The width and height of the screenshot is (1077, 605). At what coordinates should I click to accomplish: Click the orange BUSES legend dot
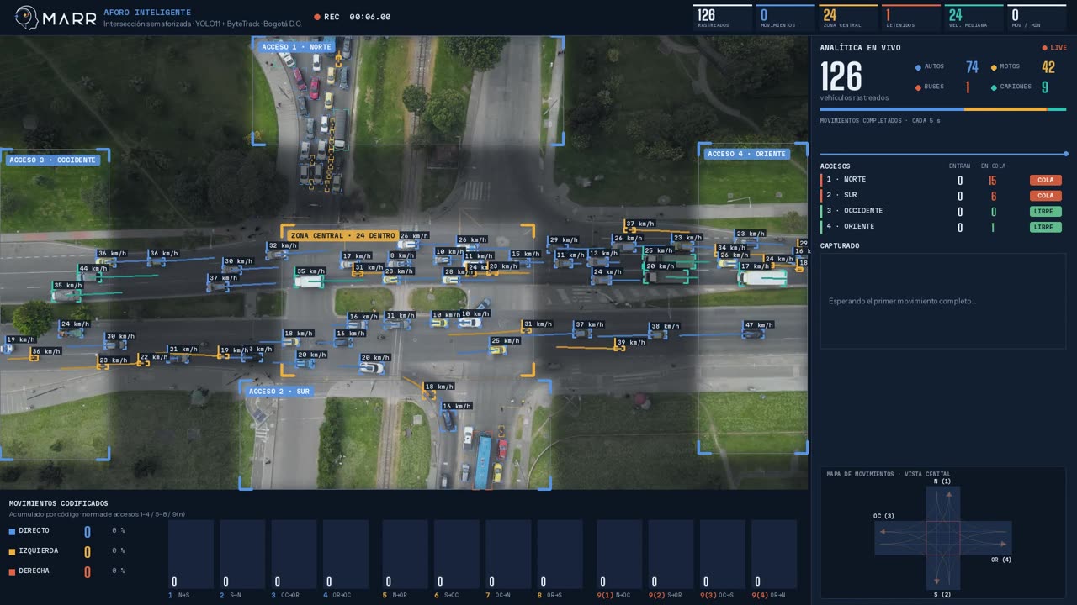[918, 87]
